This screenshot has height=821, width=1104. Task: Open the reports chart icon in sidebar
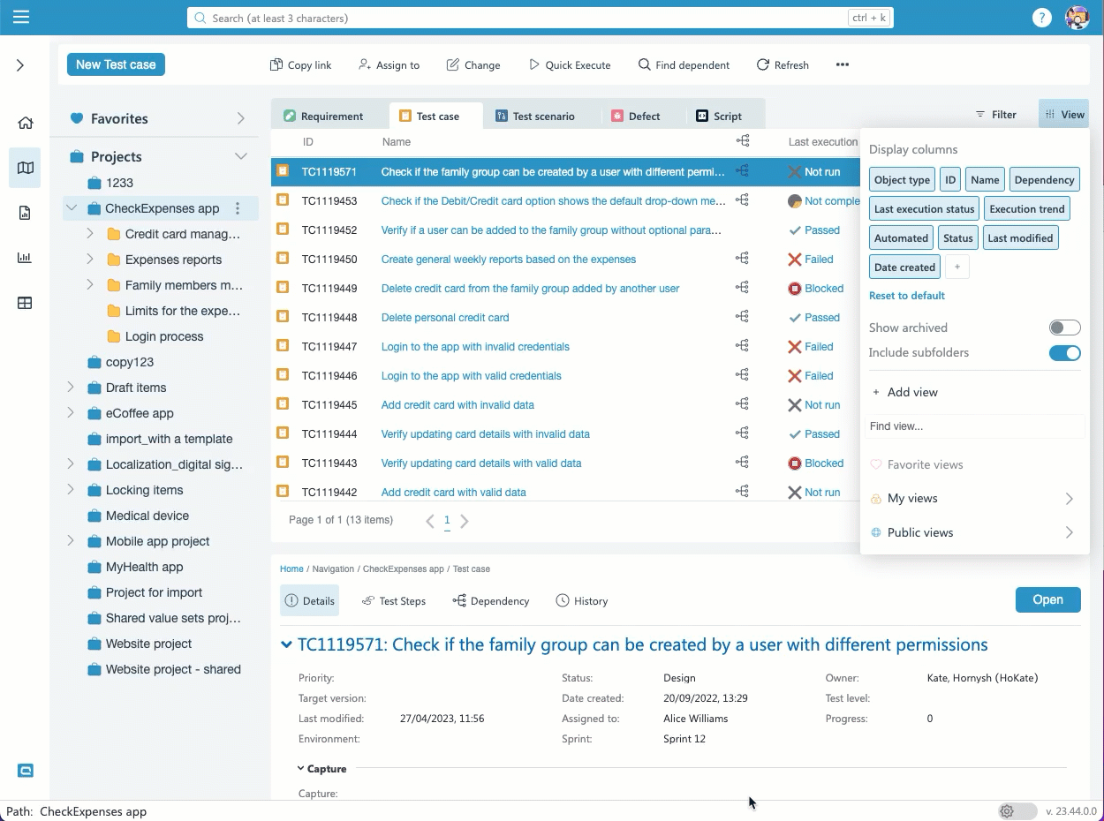click(x=25, y=258)
